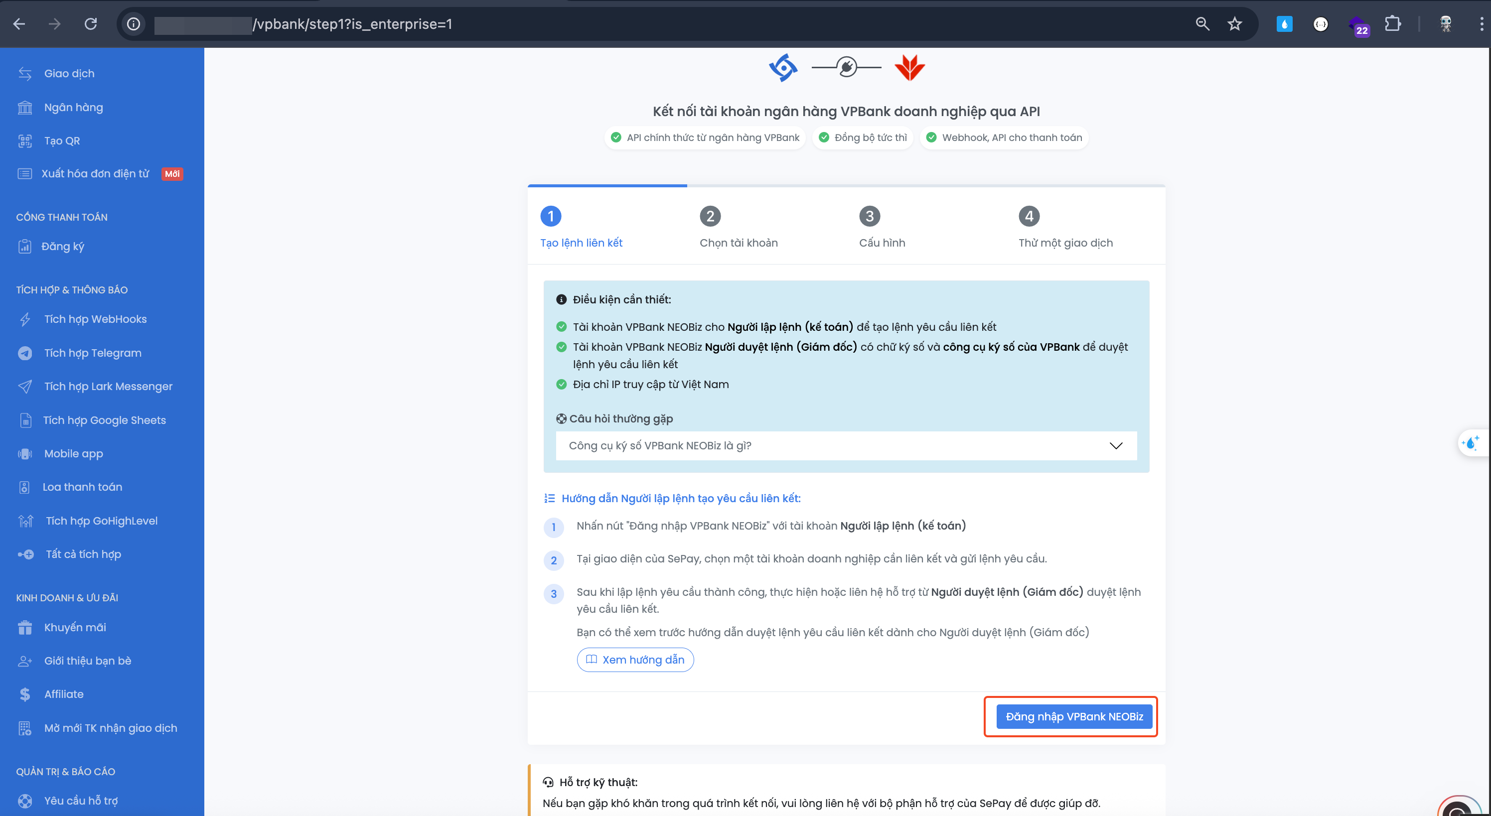Click Xem hướng dẫn guide button
Viewport: 1491px width, 816px height.
click(635, 660)
